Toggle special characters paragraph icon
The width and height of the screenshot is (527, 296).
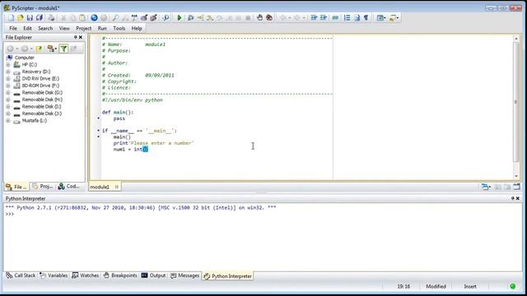pyautogui.click(x=366, y=18)
